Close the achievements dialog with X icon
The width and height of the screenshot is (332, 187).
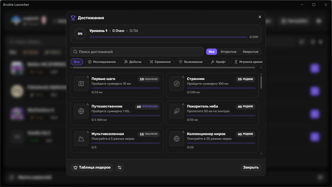click(260, 17)
